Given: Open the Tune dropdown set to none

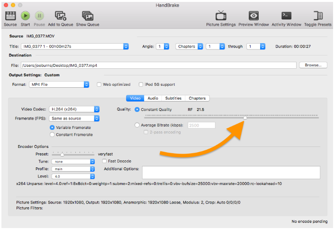Looking at the screenshot, I should (x=73, y=162).
